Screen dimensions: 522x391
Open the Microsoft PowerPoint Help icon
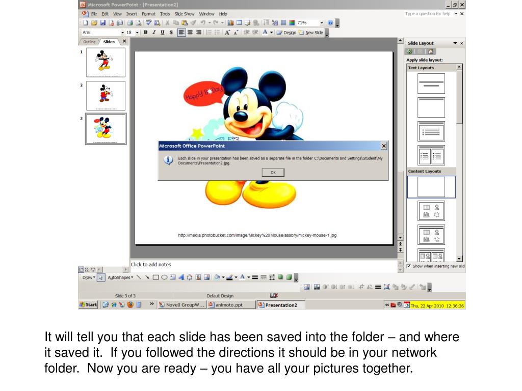tap(330, 23)
